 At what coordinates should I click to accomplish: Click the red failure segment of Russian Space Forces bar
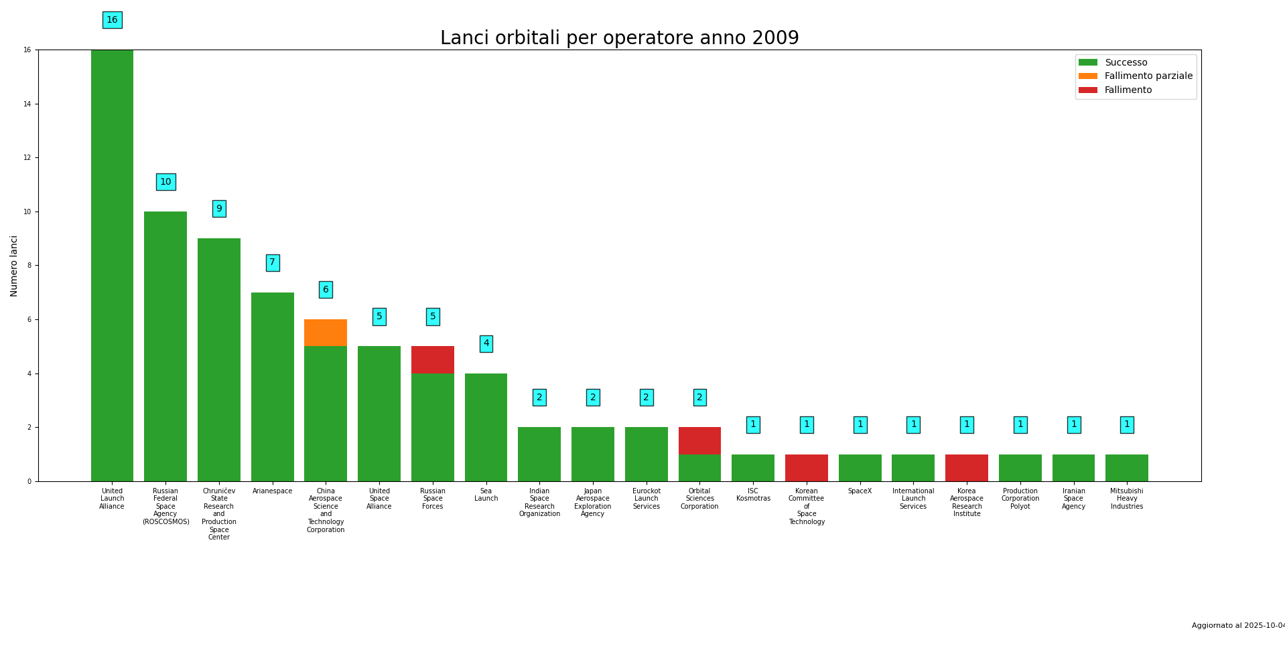[433, 359]
